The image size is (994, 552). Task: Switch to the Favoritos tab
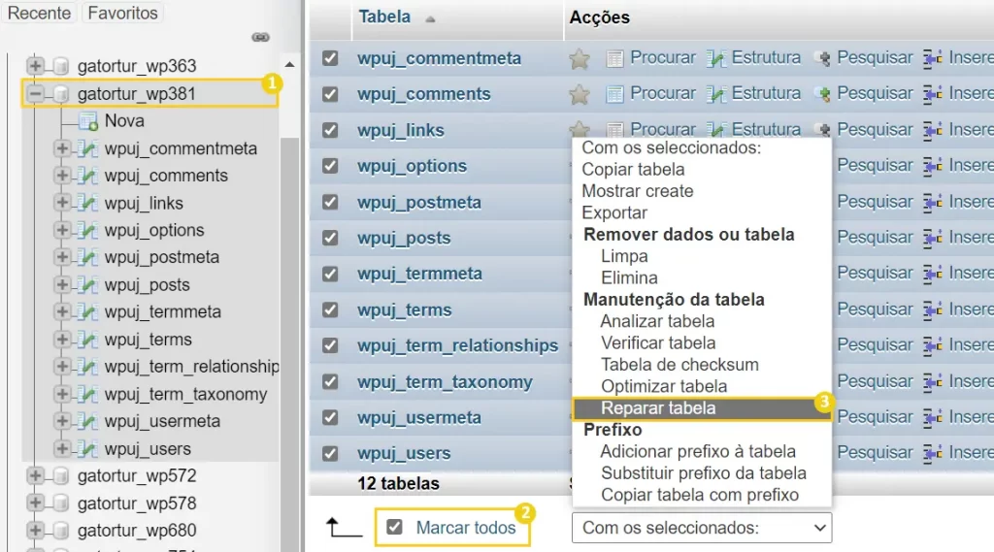pos(123,13)
